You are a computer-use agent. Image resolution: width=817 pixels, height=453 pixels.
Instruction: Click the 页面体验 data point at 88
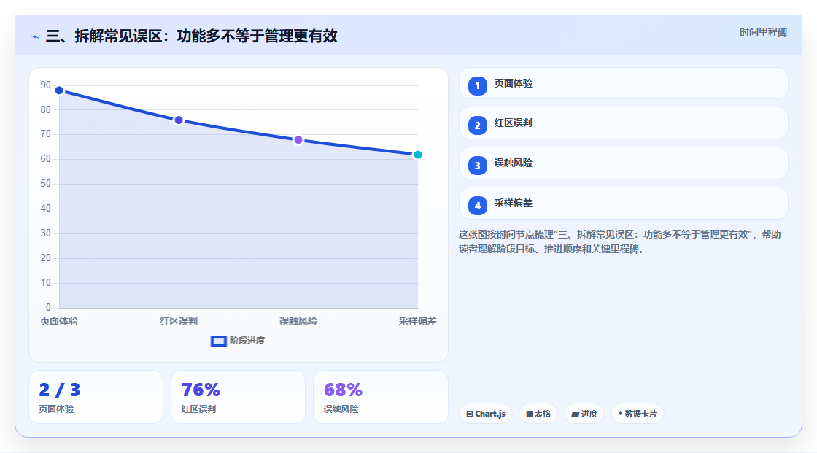[59, 90]
